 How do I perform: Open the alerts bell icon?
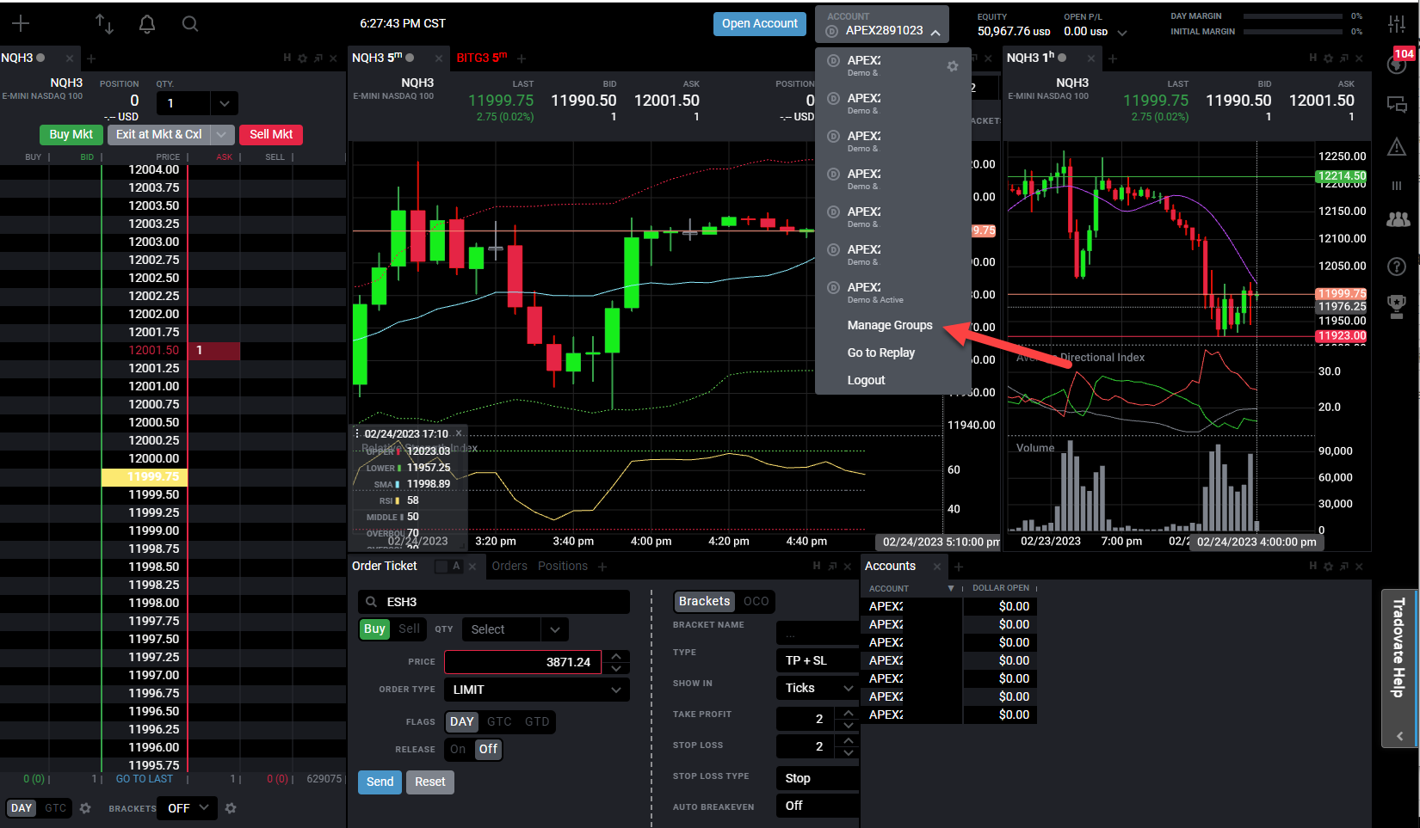click(x=147, y=24)
